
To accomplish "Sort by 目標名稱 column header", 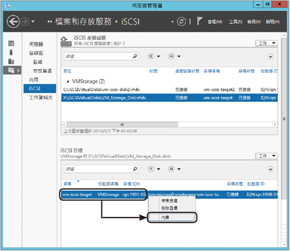I will (211, 71).
